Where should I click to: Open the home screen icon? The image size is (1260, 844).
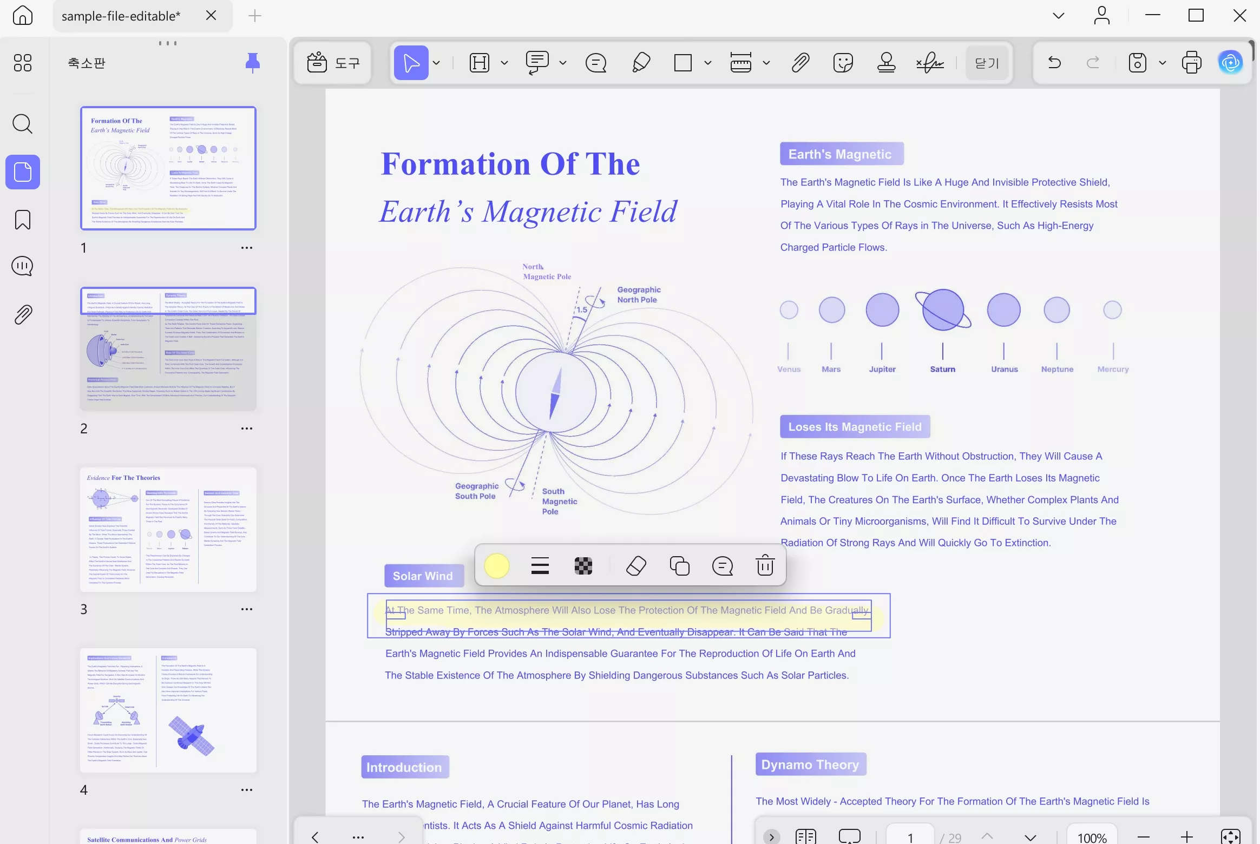[22, 15]
